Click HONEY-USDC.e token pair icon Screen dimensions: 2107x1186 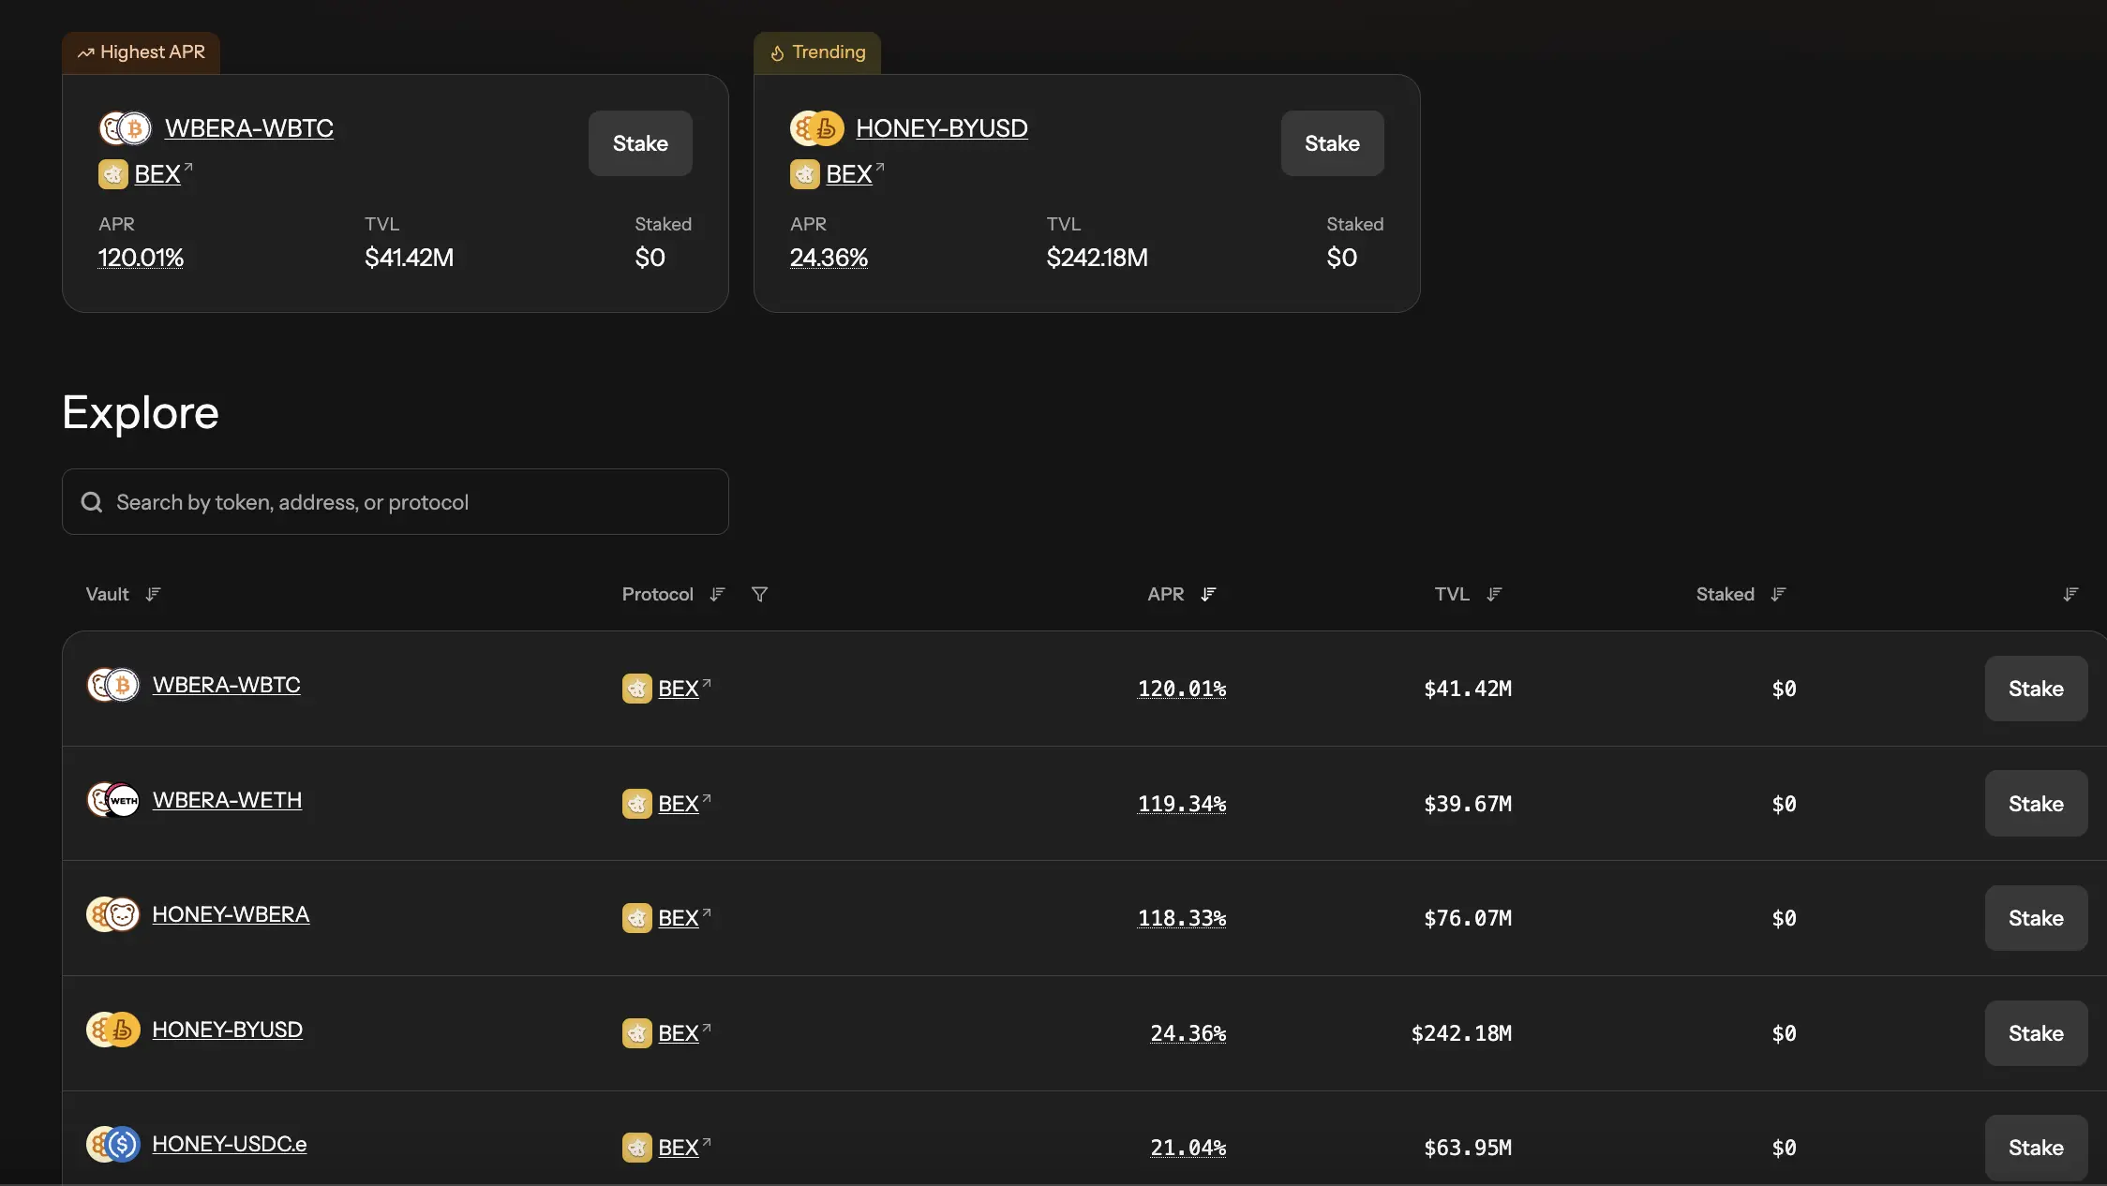tap(113, 1144)
